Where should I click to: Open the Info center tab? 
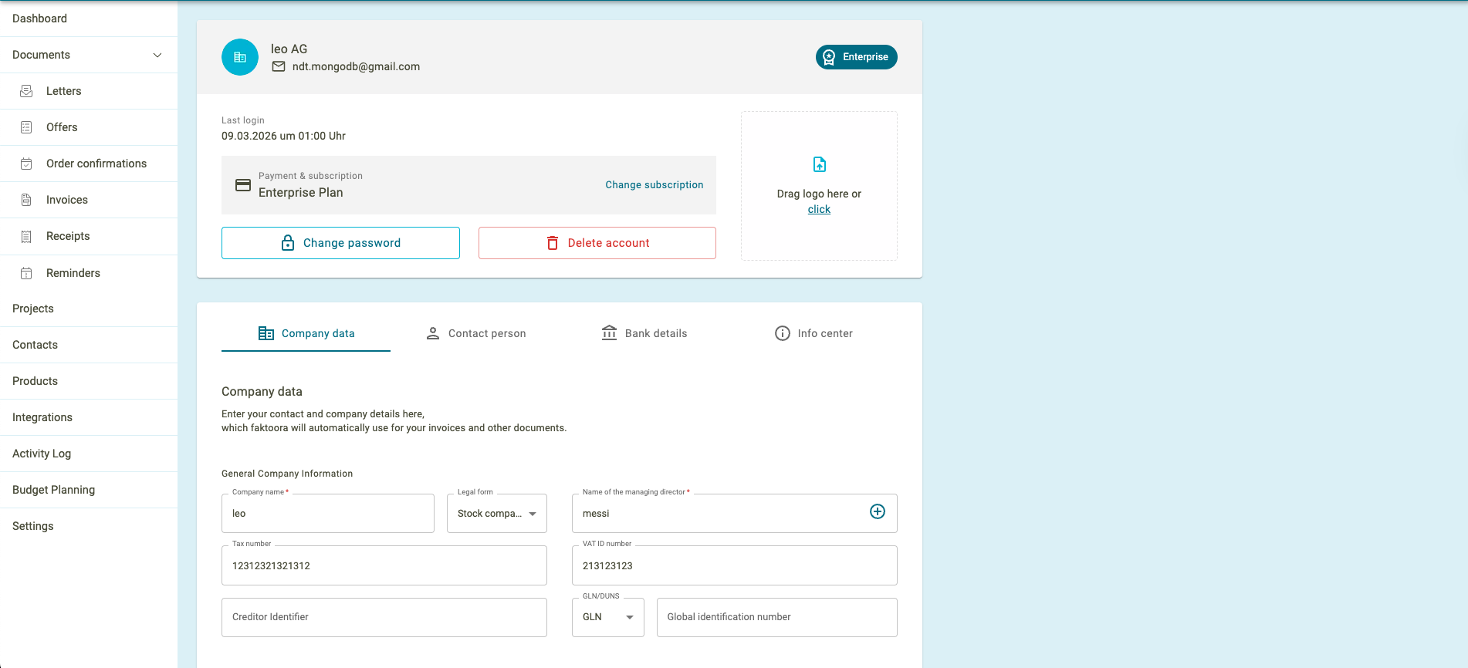click(x=813, y=333)
